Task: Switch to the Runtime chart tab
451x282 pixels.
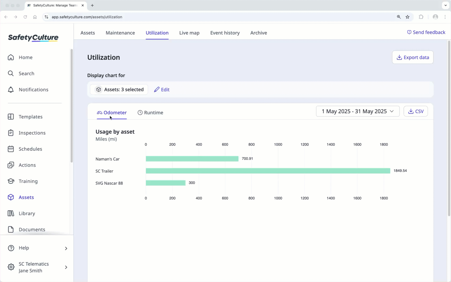Action: point(150,113)
